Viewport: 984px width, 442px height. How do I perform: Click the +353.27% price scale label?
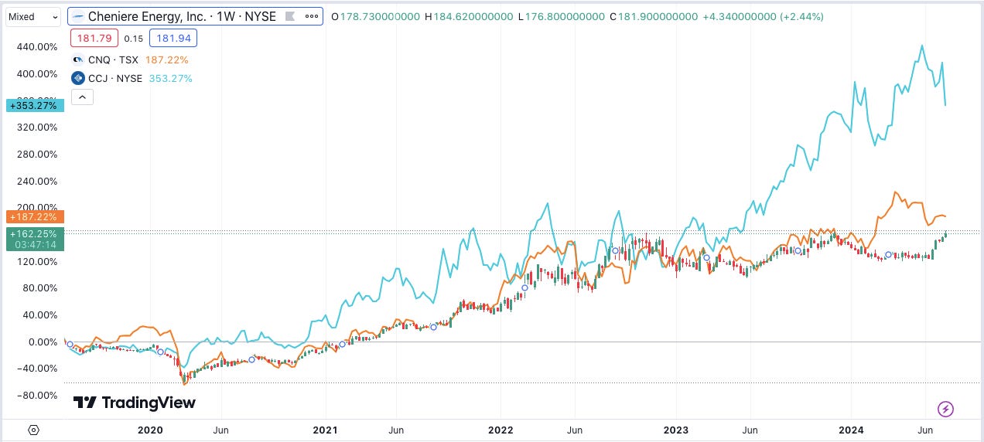point(33,106)
